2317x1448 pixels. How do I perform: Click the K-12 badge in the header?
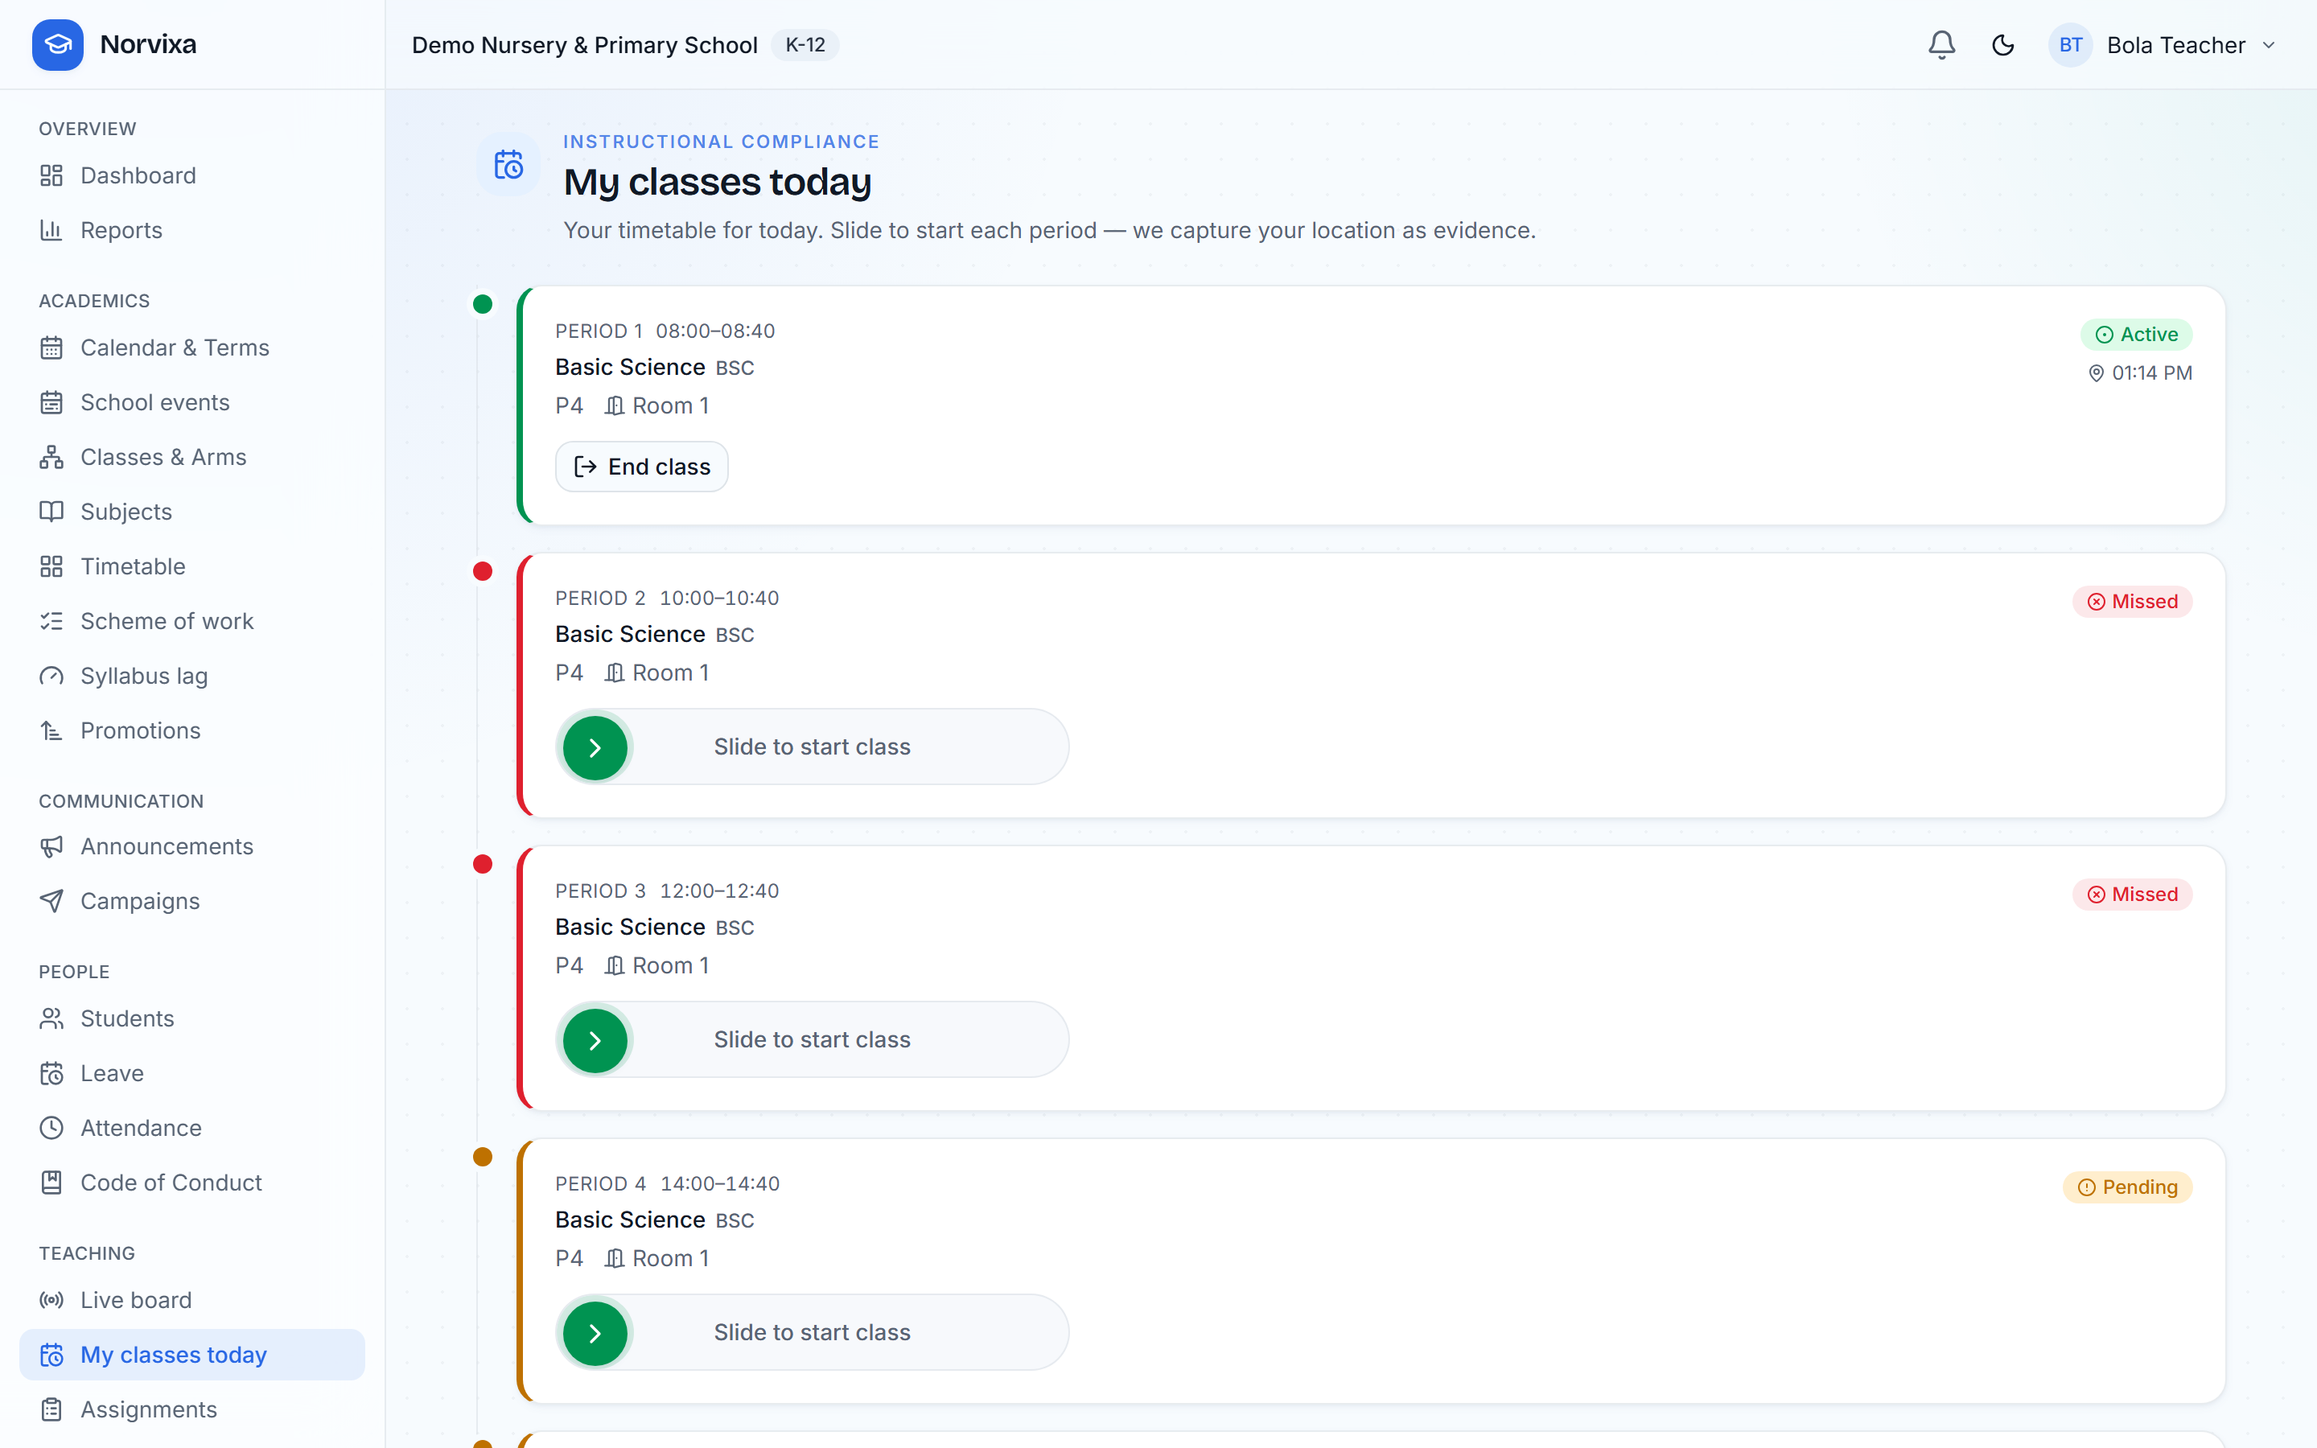805,45
